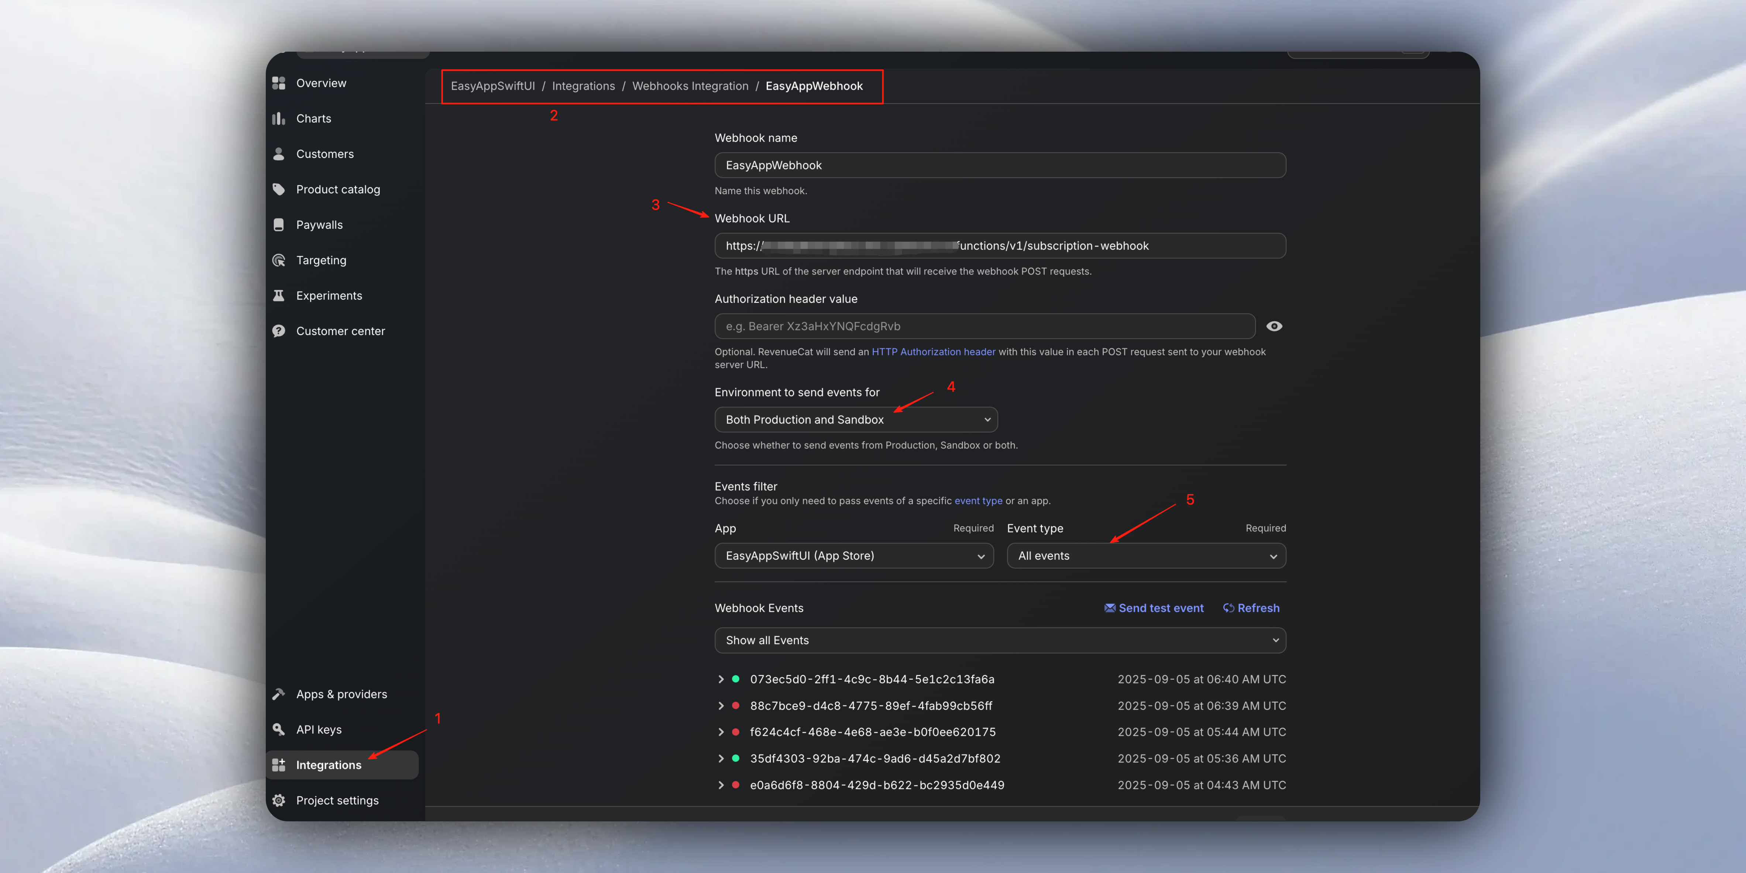The image size is (1746, 873).
Task: Click the Charts bar icon
Action: tap(279, 118)
